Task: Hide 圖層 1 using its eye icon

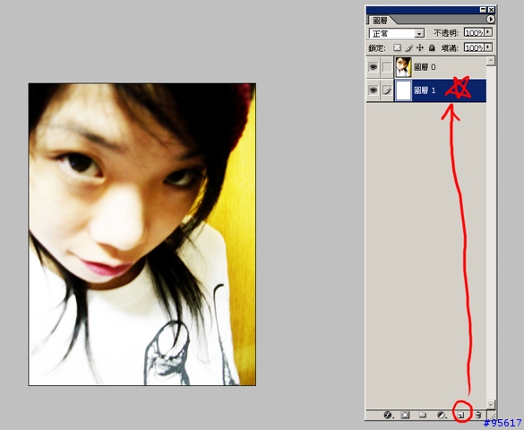Action: pos(373,90)
